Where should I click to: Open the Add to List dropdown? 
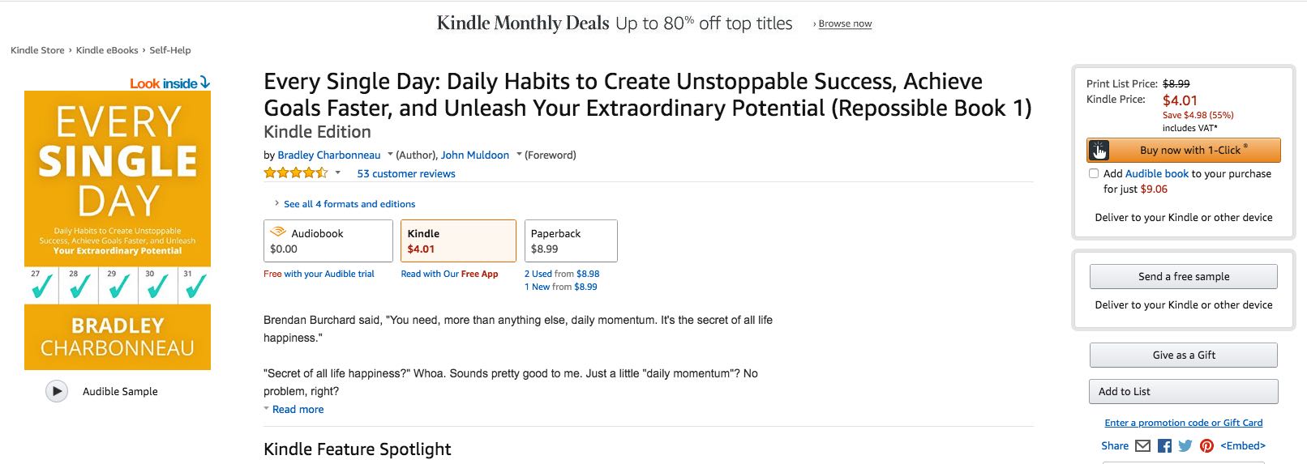pos(1183,391)
